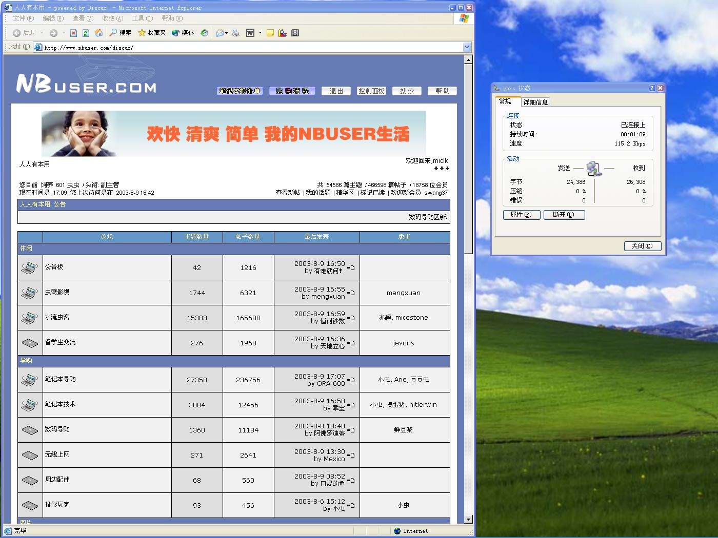Open the Forward button history dropdown arrow
Screen dimensions: 718x538
pos(63,33)
